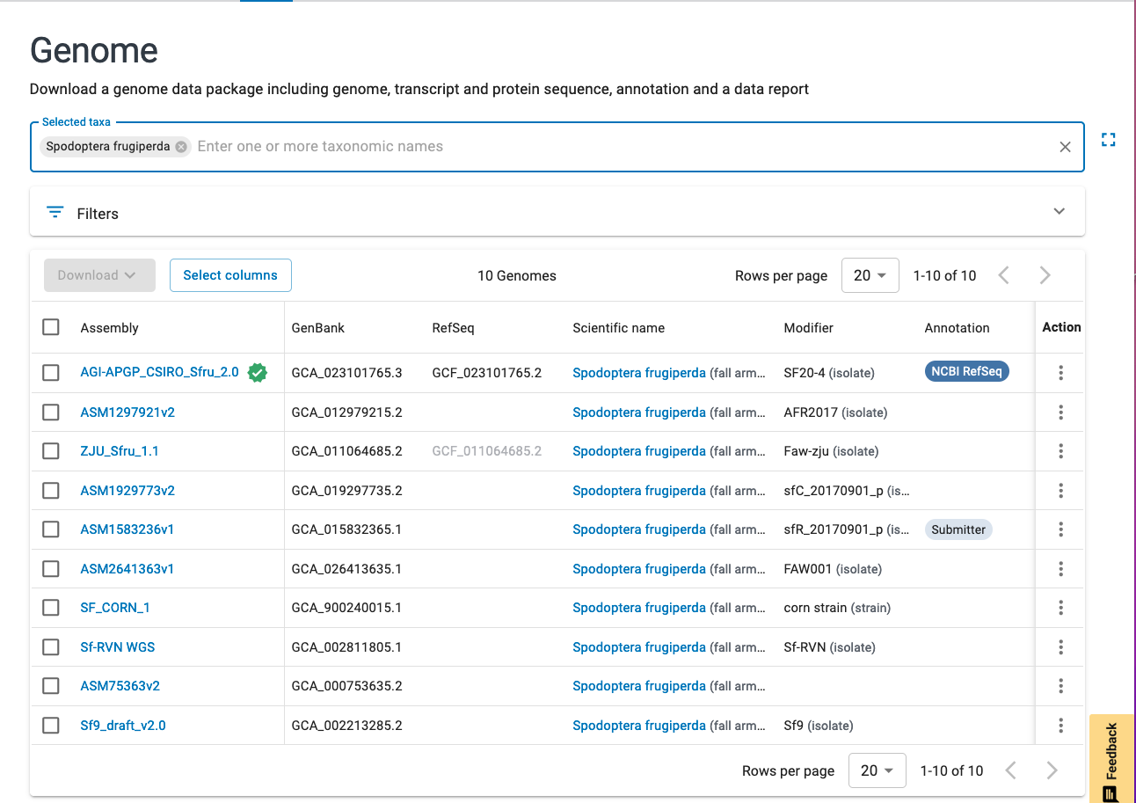Open action menu for SF_CORN_1 row
The width and height of the screenshot is (1136, 803).
(1060, 608)
